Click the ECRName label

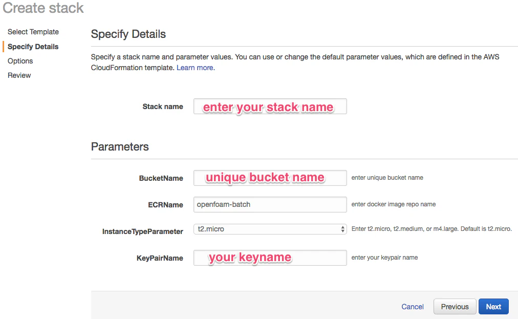(165, 205)
